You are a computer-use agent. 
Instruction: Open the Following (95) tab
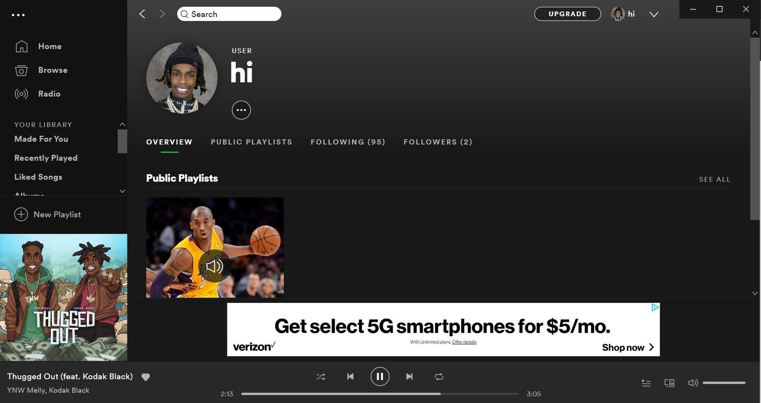click(x=348, y=142)
